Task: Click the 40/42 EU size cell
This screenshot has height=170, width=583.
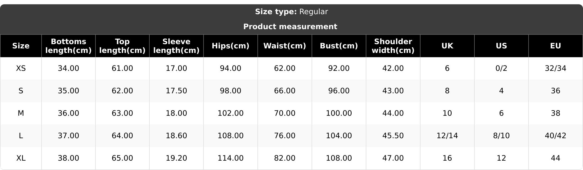Action: (555, 136)
